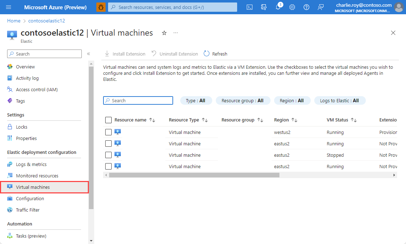Click the horizontal scrollbar under the table
Viewport: 406px width, 244px height.
(194, 175)
